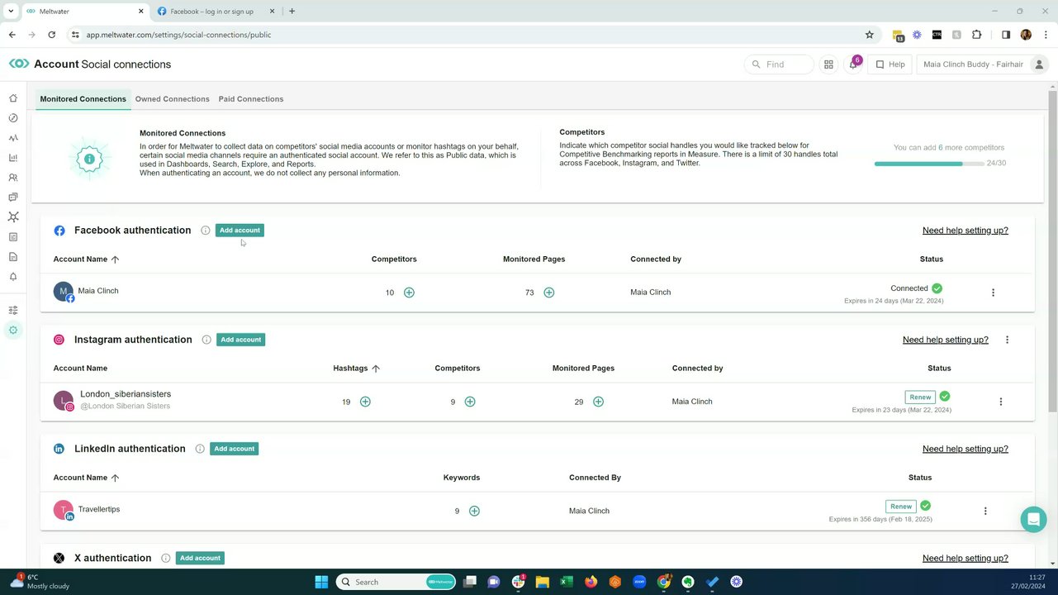This screenshot has height=595, width=1058.
Task: Add account under LinkedIn authentication
Action: (235, 449)
